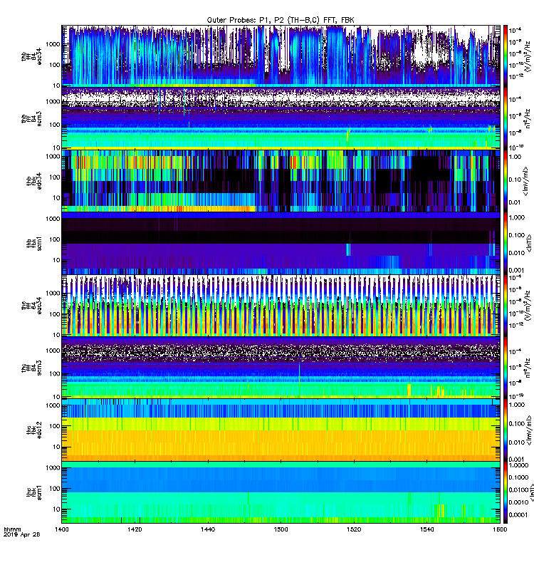Click the 'thb fbk edc34' panel label
This screenshot has height=570, width=534.
click(33, 181)
